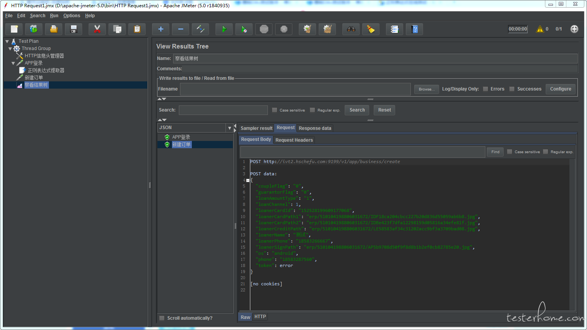Click the results Search text field
The height and width of the screenshot is (330, 587).
[x=223, y=110]
